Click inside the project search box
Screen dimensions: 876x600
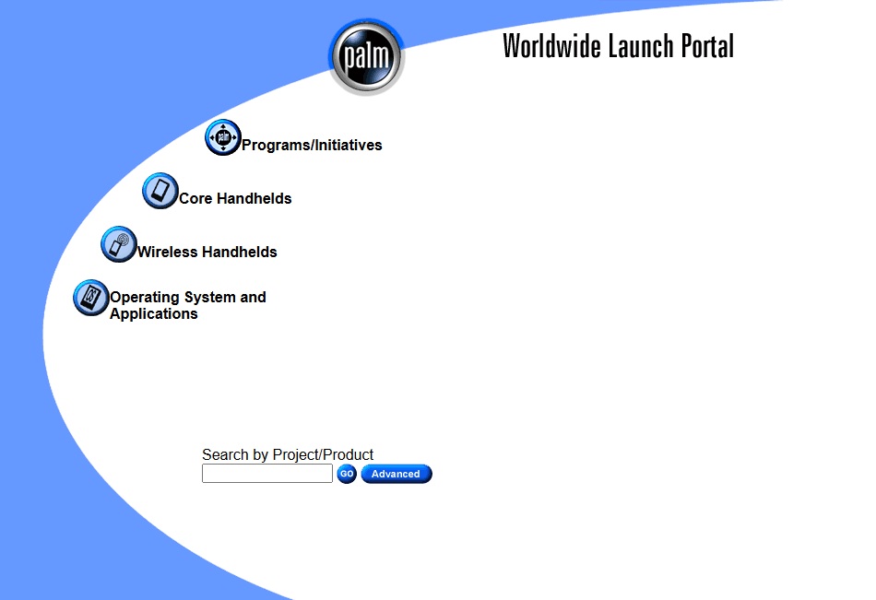pyautogui.click(x=266, y=473)
